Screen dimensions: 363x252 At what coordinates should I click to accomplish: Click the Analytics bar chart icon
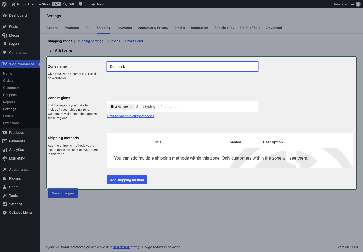[5, 150]
